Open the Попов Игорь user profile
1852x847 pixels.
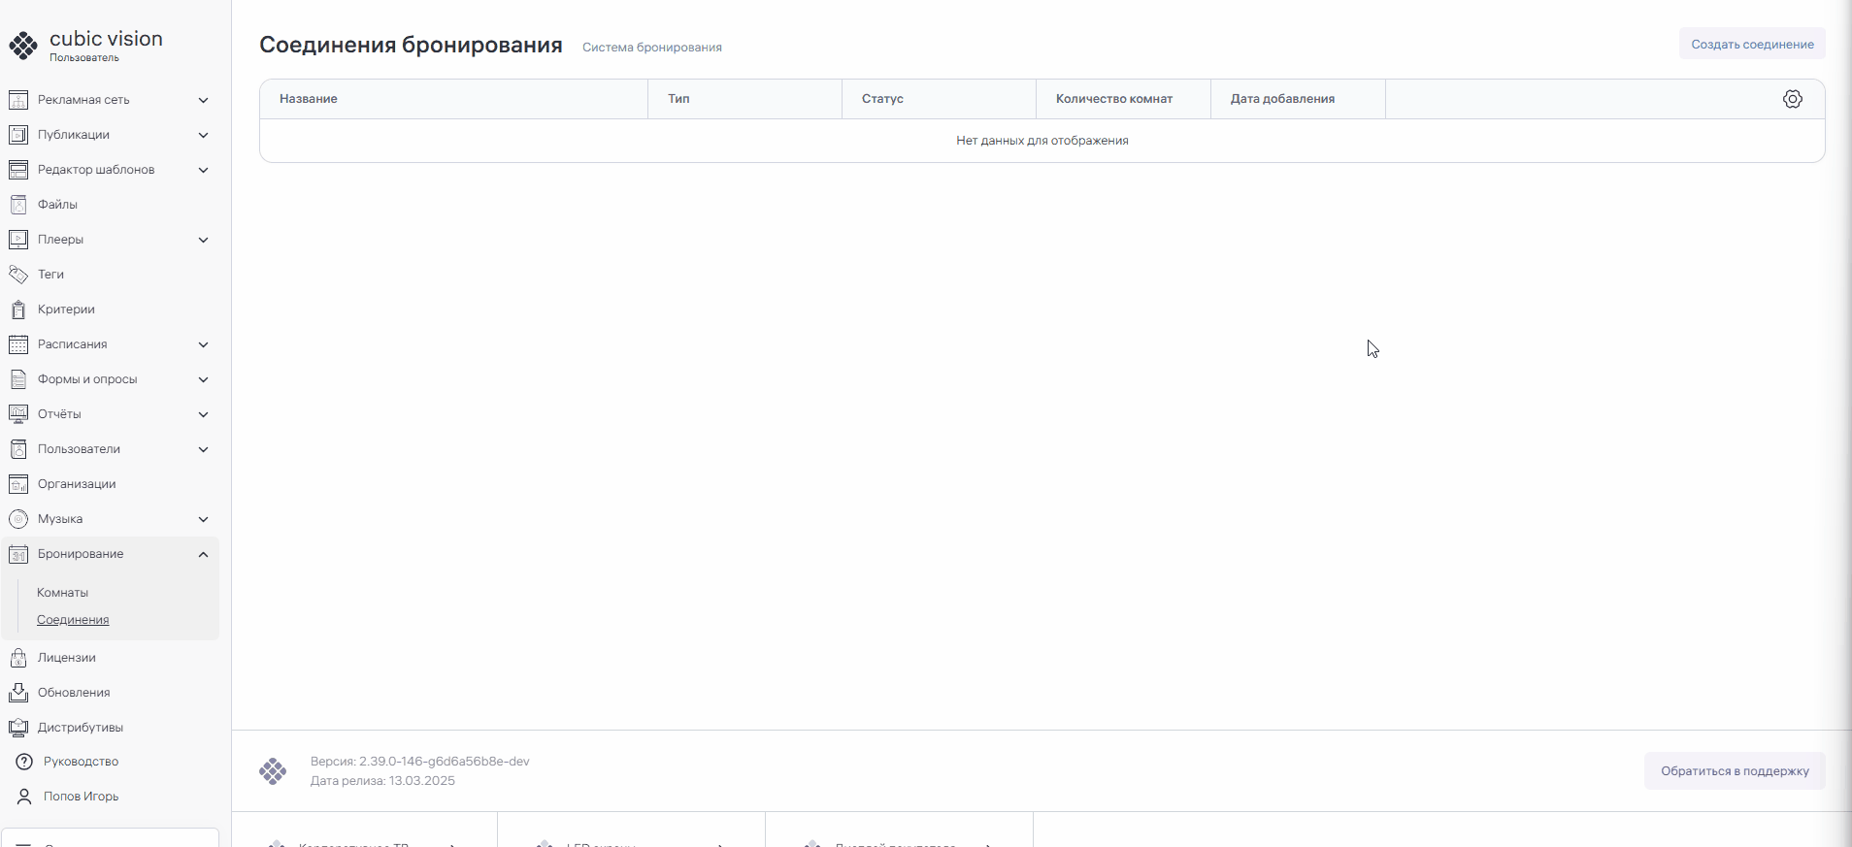point(81,797)
